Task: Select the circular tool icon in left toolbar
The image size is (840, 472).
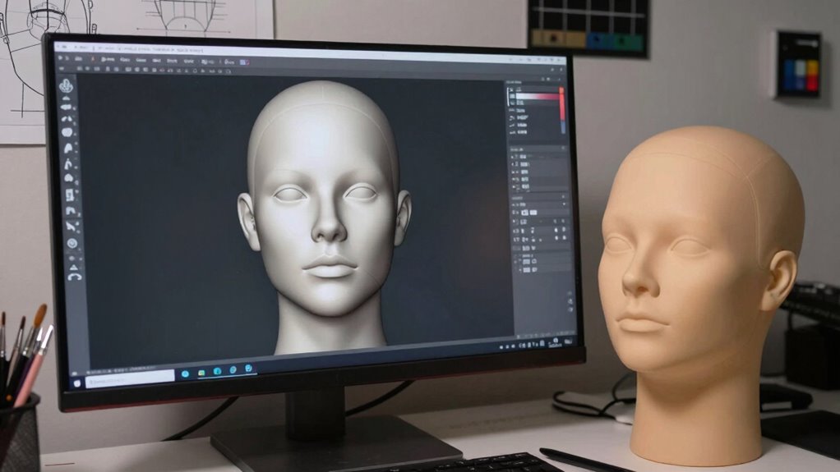Action: tap(72, 243)
